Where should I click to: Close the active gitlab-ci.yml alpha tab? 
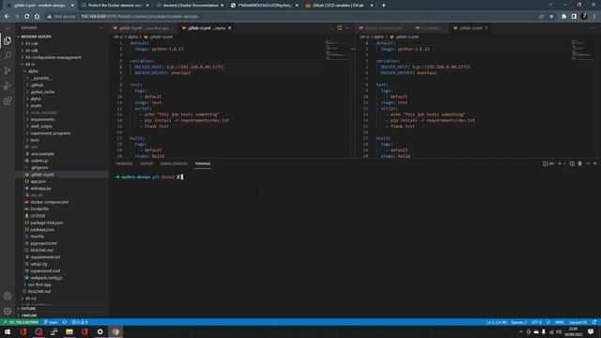click(x=229, y=28)
